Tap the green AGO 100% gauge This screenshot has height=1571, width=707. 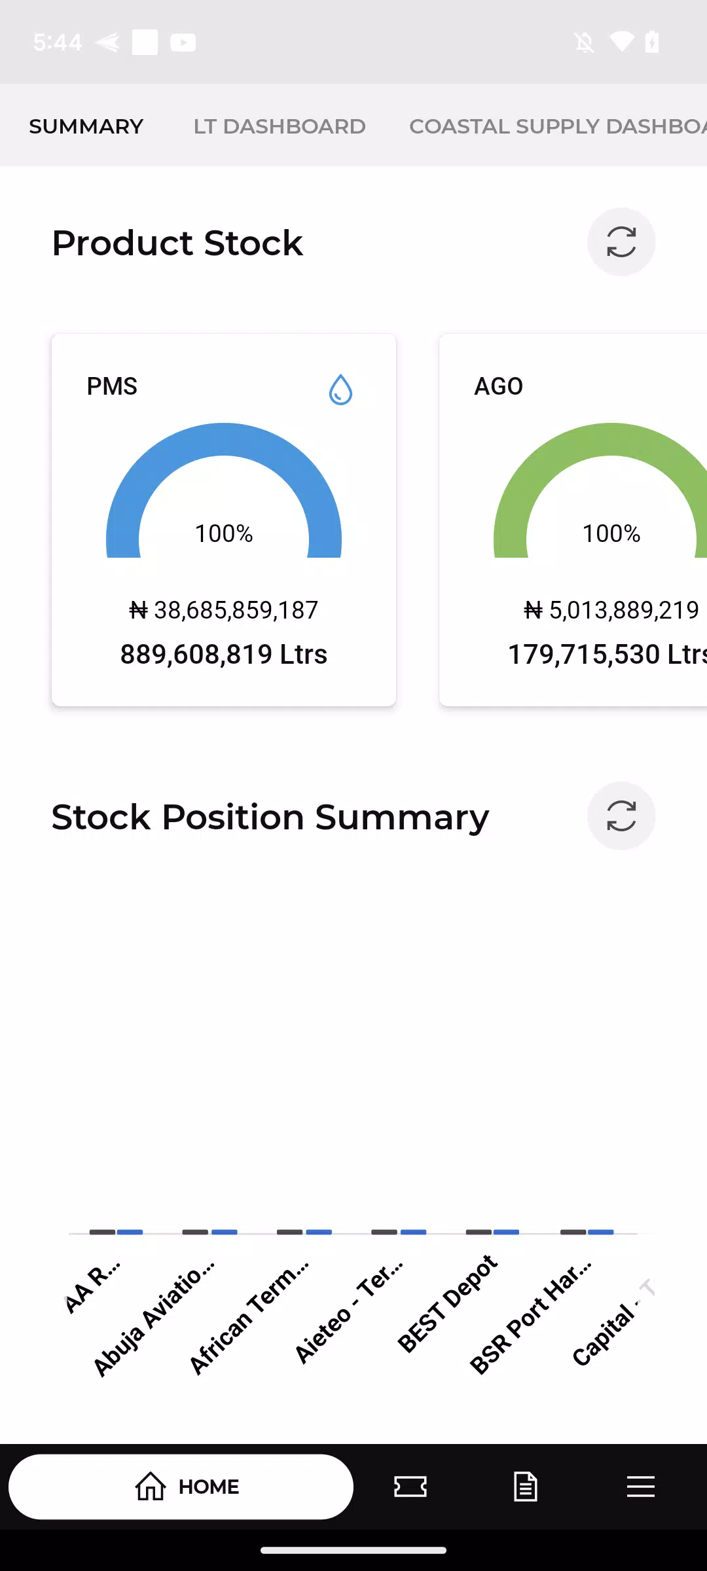600,490
